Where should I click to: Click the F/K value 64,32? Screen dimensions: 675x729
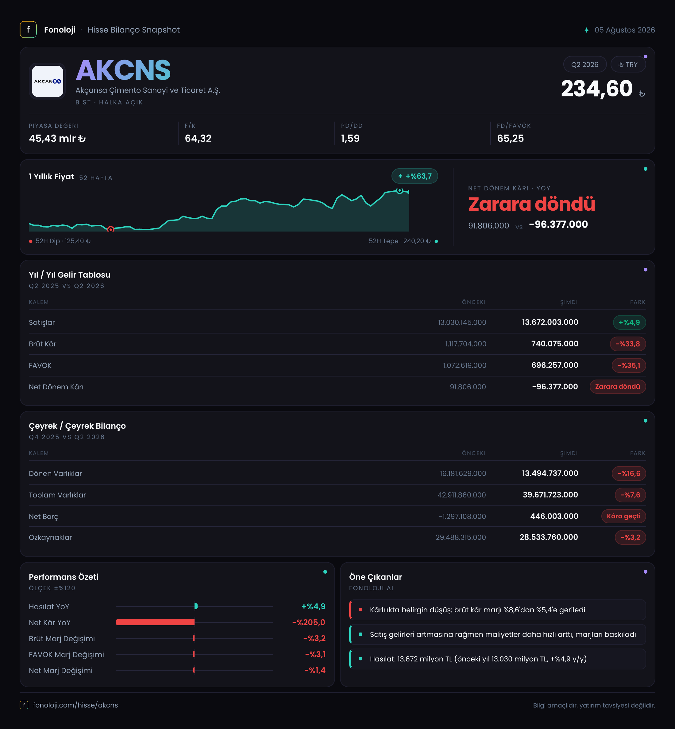click(x=198, y=138)
